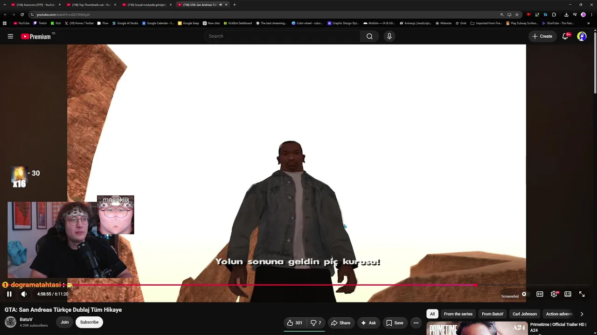Go to YouTube Premium home logo
Screen dimensions: 597x335
coord(36,36)
